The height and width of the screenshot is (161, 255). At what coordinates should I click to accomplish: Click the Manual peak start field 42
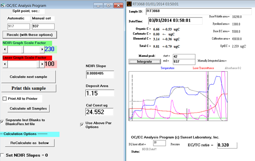pyautogui.click(x=184, y=56)
